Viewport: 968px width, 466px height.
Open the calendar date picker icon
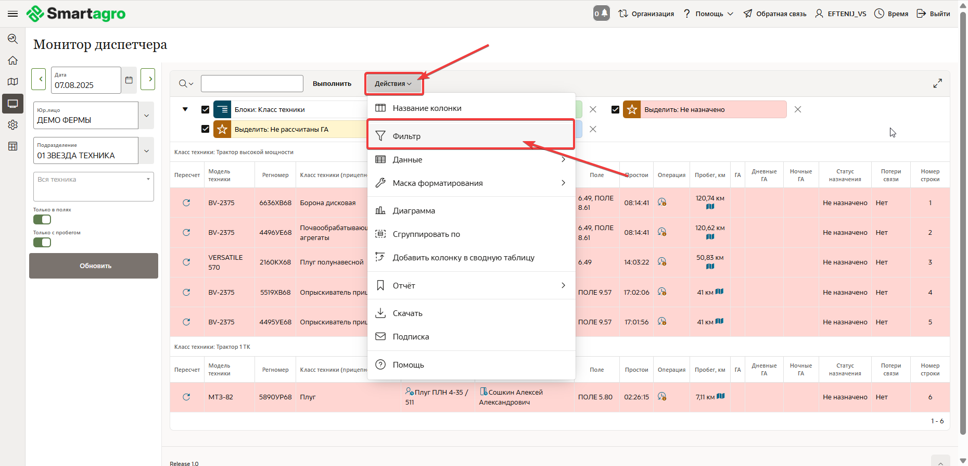point(129,80)
